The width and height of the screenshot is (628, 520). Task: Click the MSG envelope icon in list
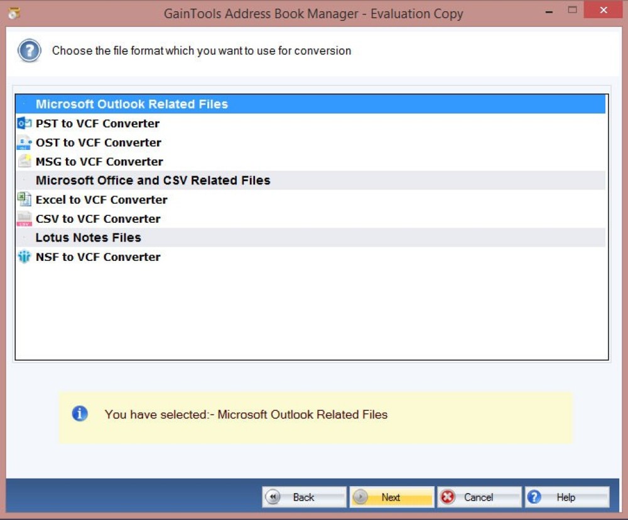(24, 162)
